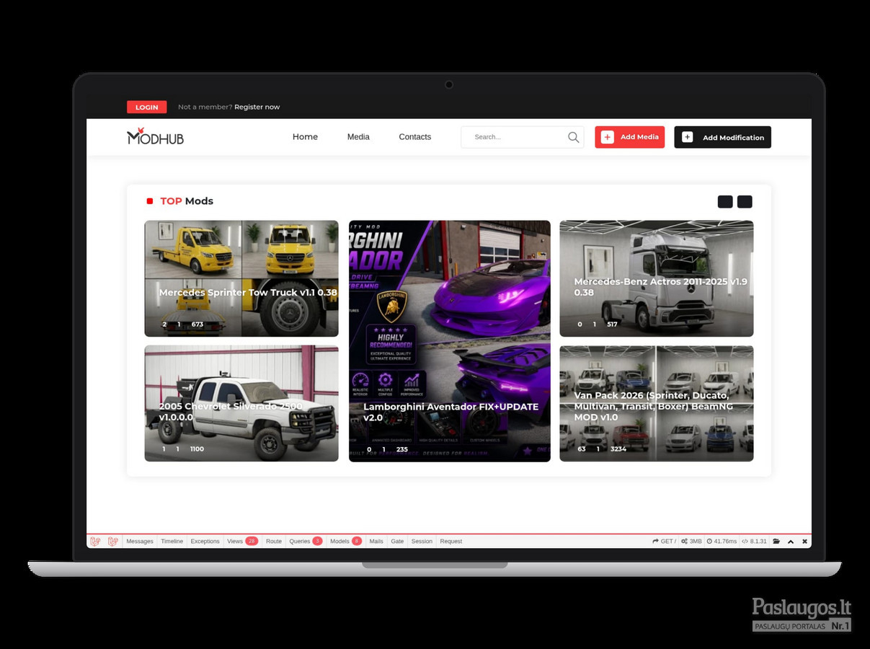
Task: Click the 3234 count on Van Pack card
Action: [x=618, y=449]
